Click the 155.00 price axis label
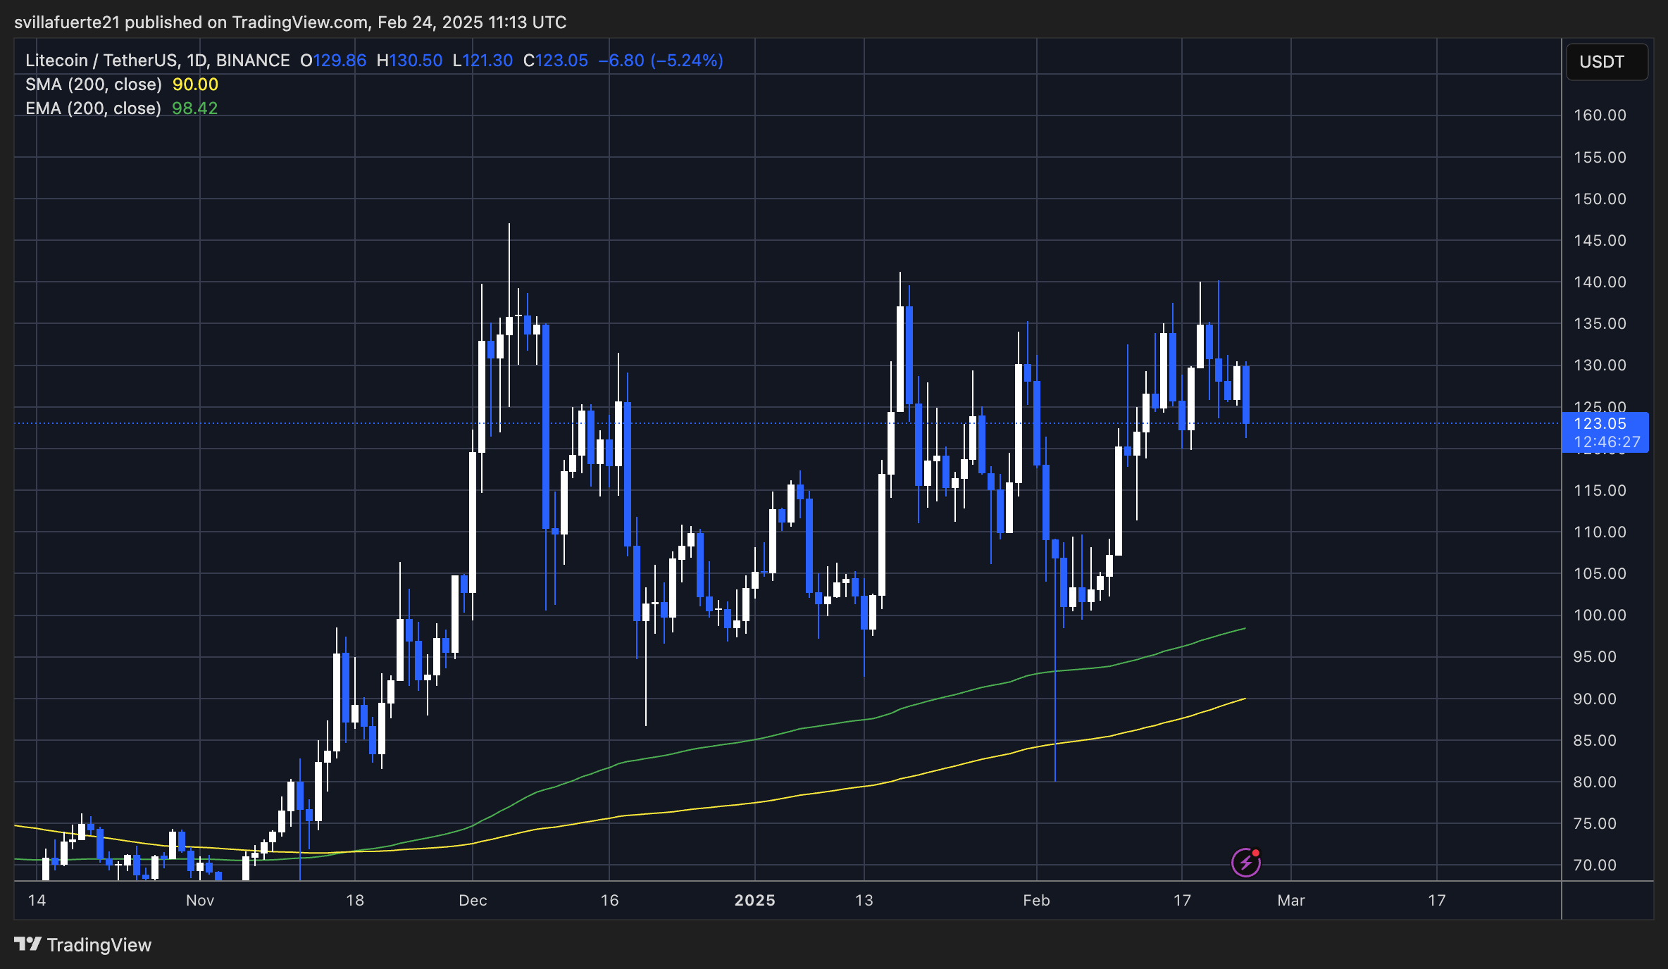This screenshot has height=969, width=1668. 1600,157
